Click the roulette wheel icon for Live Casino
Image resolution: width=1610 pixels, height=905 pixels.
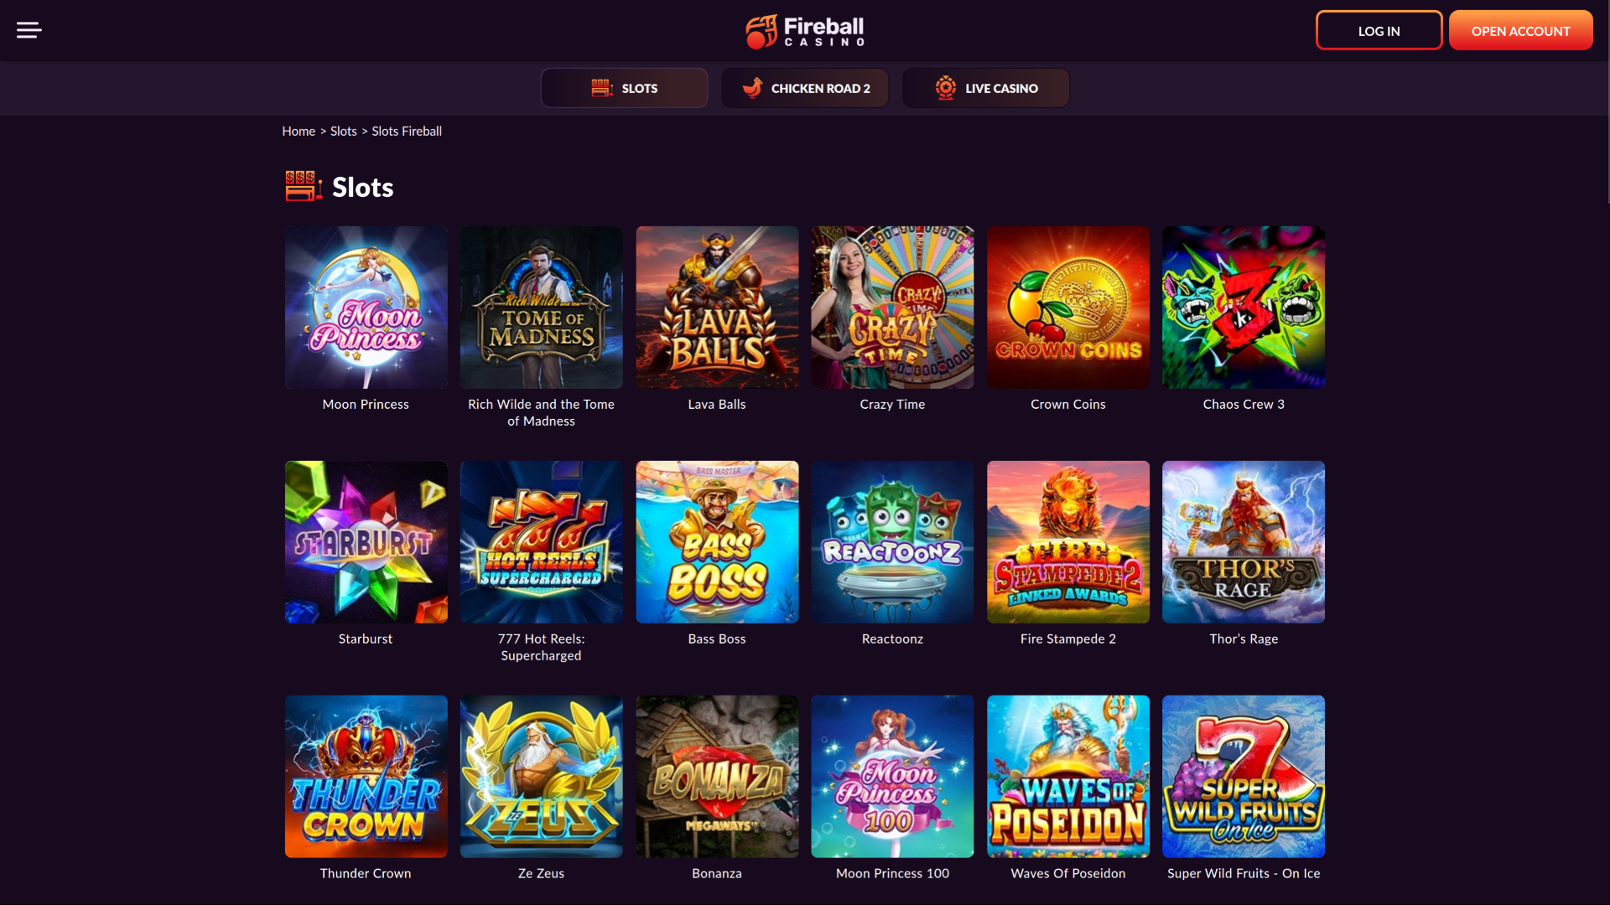click(946, 87)
